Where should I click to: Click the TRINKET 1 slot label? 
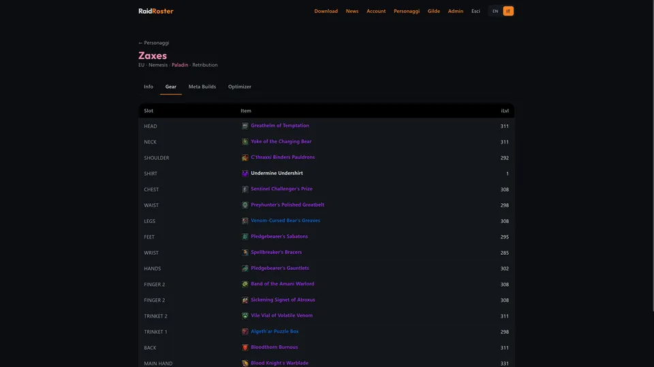(155, 332)
